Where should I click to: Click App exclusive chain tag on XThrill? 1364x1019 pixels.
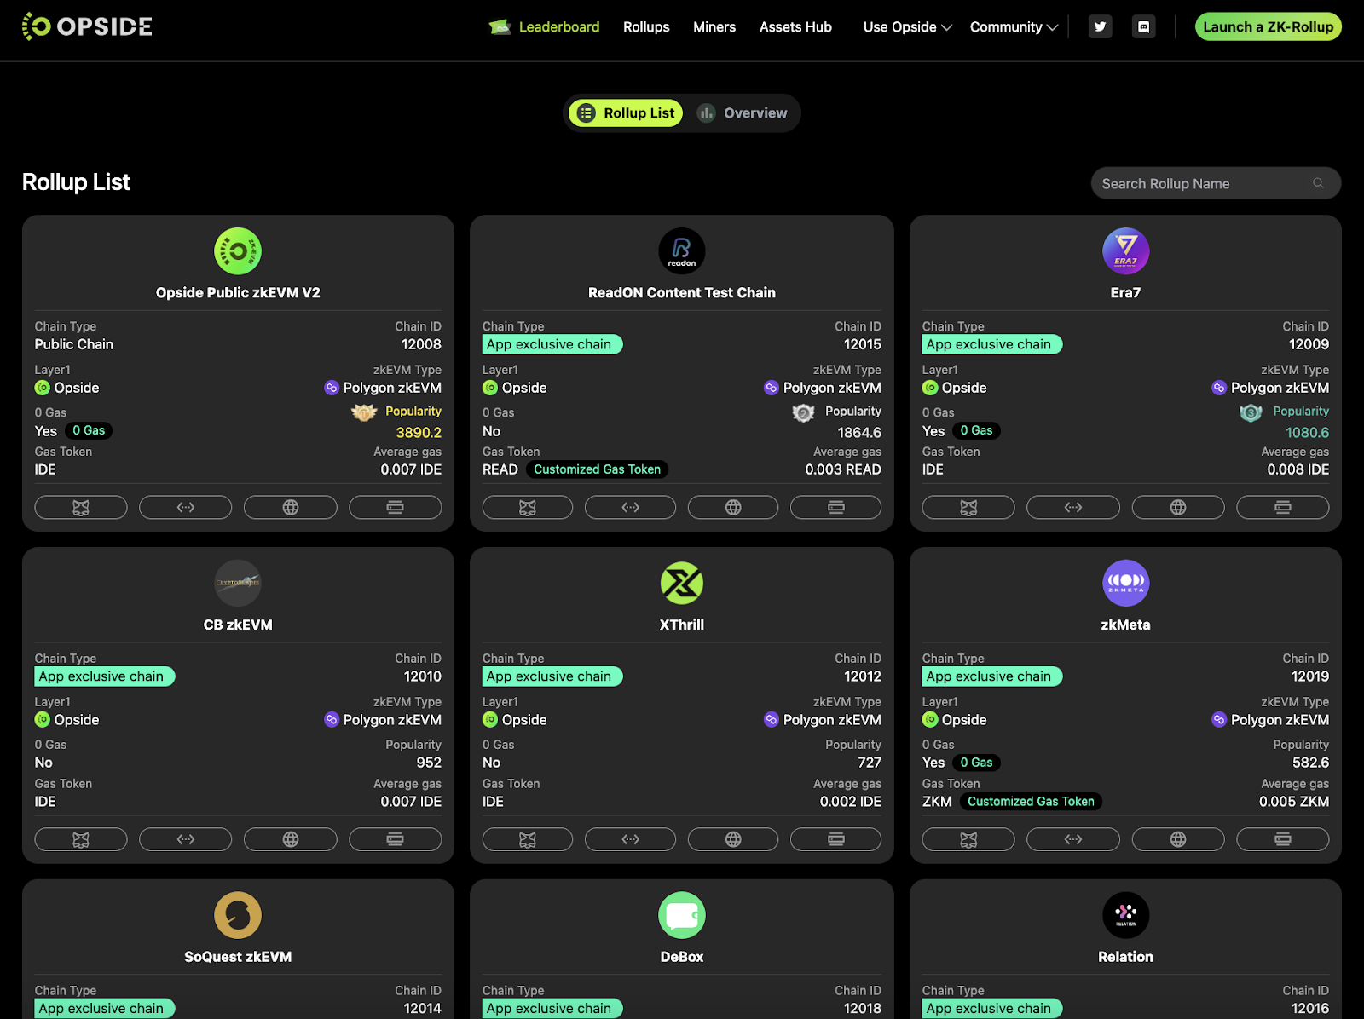tap(552, 676)
